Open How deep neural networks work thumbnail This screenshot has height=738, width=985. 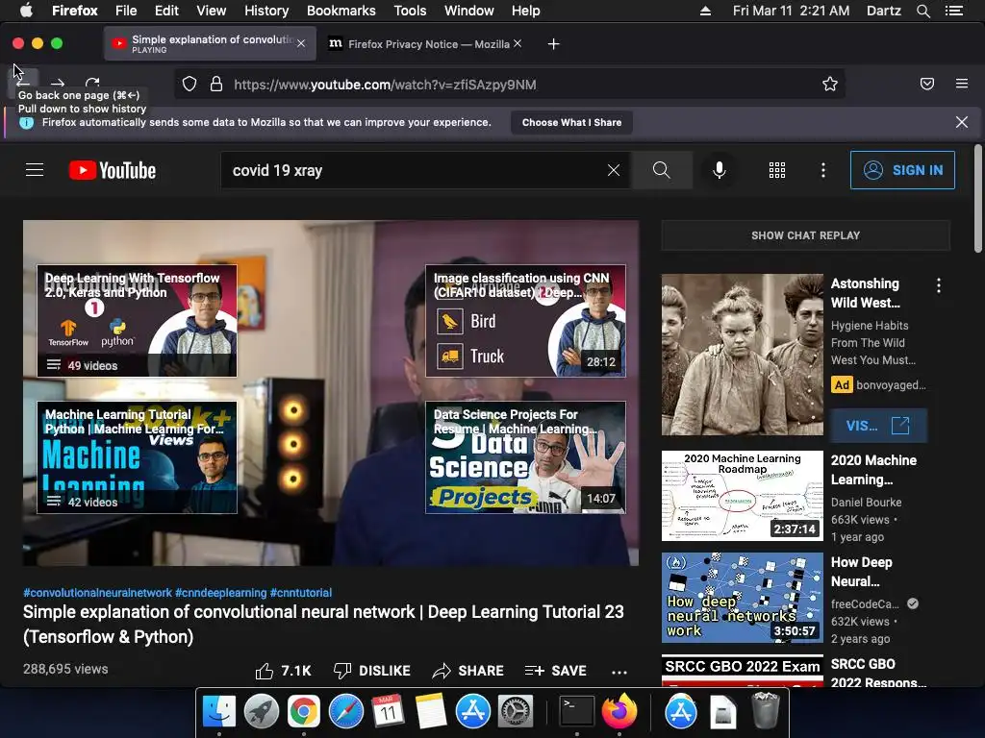[742, 598]
